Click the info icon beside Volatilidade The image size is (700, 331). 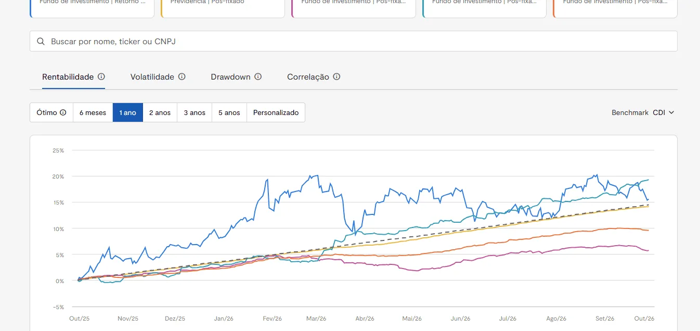click(x=182, y=77)
